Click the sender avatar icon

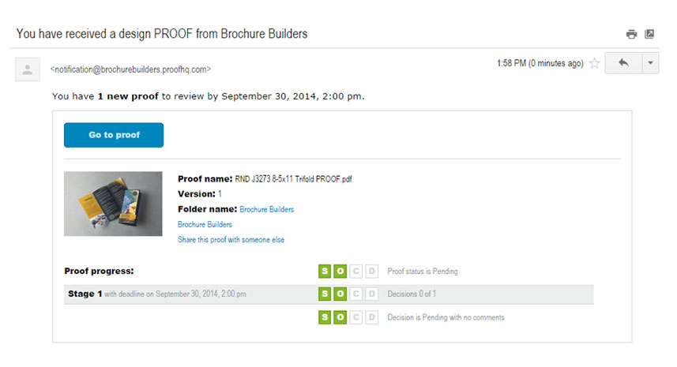coord(28,69)
